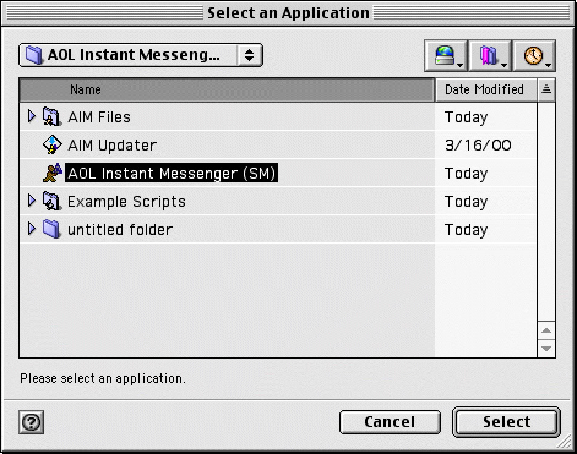This screenshot has height=454, width=577.
Task: Select the Example Scripts row
Action: click(278, 201)
